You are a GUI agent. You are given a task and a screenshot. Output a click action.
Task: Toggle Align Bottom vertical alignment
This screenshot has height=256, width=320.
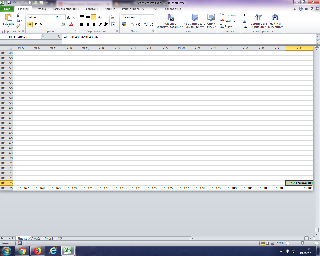point(94,17)
